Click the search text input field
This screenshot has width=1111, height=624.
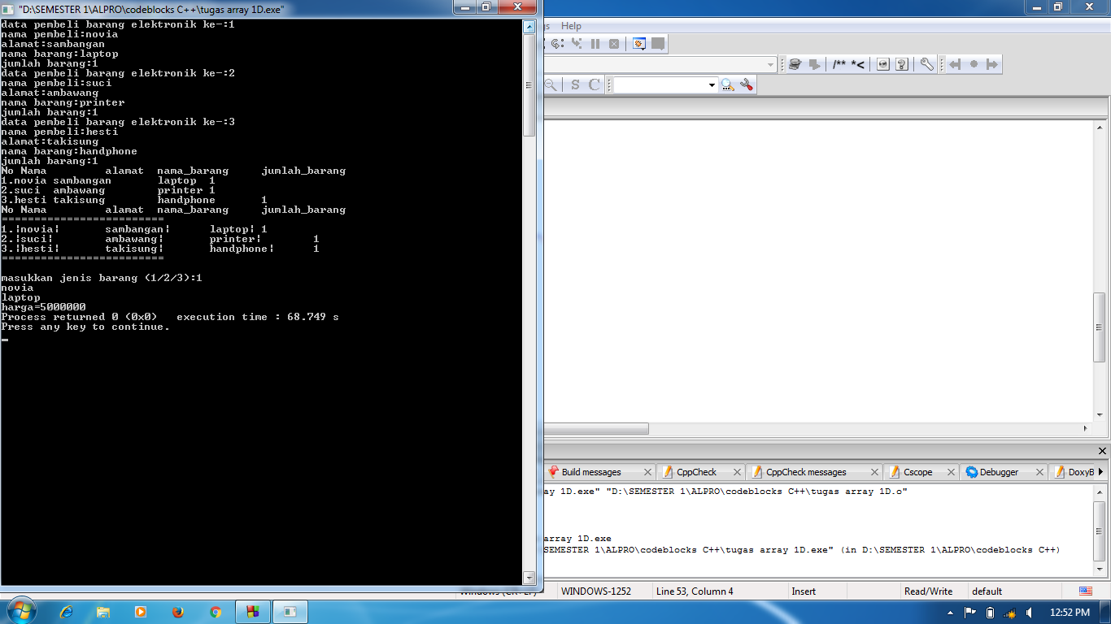coord(660,84)
